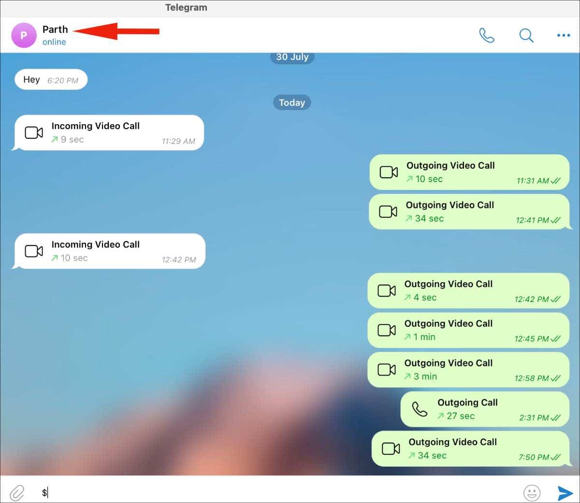Click camera icon on 3 min video call
Image resolution: width=580 pixels, height=503 pixels.
tap(387, 370)
